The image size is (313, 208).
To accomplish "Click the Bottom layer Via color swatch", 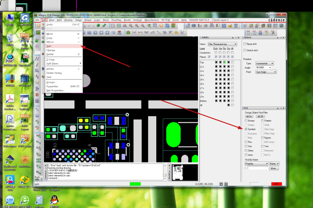I will (220, 101).
